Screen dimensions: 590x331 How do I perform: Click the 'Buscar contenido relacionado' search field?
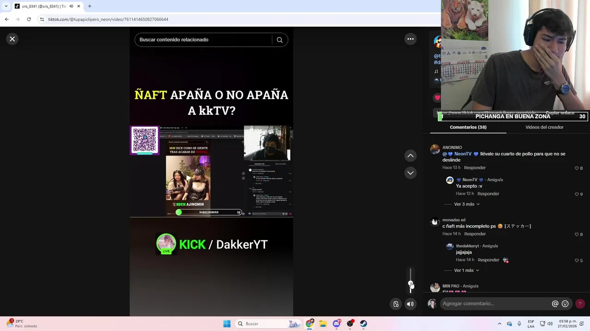(203, 40)
